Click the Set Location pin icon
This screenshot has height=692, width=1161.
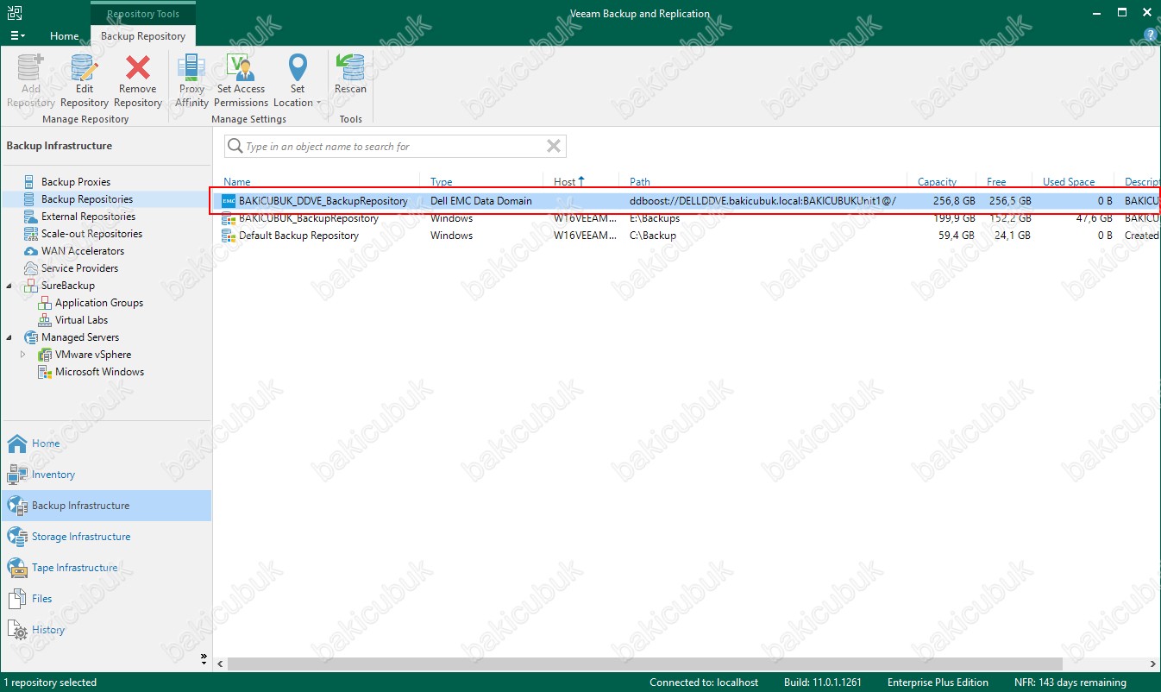click(x=298, y=67)
